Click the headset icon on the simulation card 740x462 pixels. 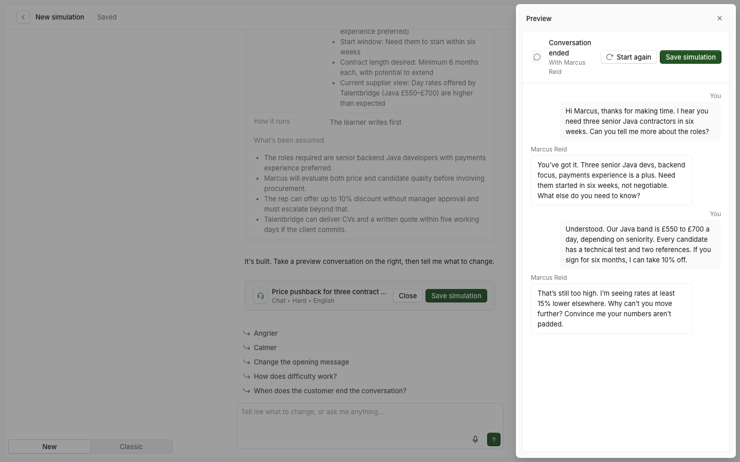coord(261,296)
